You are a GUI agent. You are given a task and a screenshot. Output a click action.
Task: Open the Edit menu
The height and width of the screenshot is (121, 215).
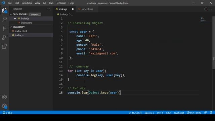16,3
